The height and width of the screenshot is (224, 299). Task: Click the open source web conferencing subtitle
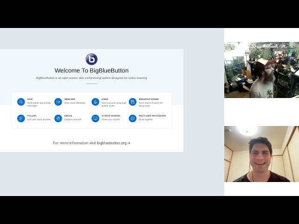click(92, 78)
